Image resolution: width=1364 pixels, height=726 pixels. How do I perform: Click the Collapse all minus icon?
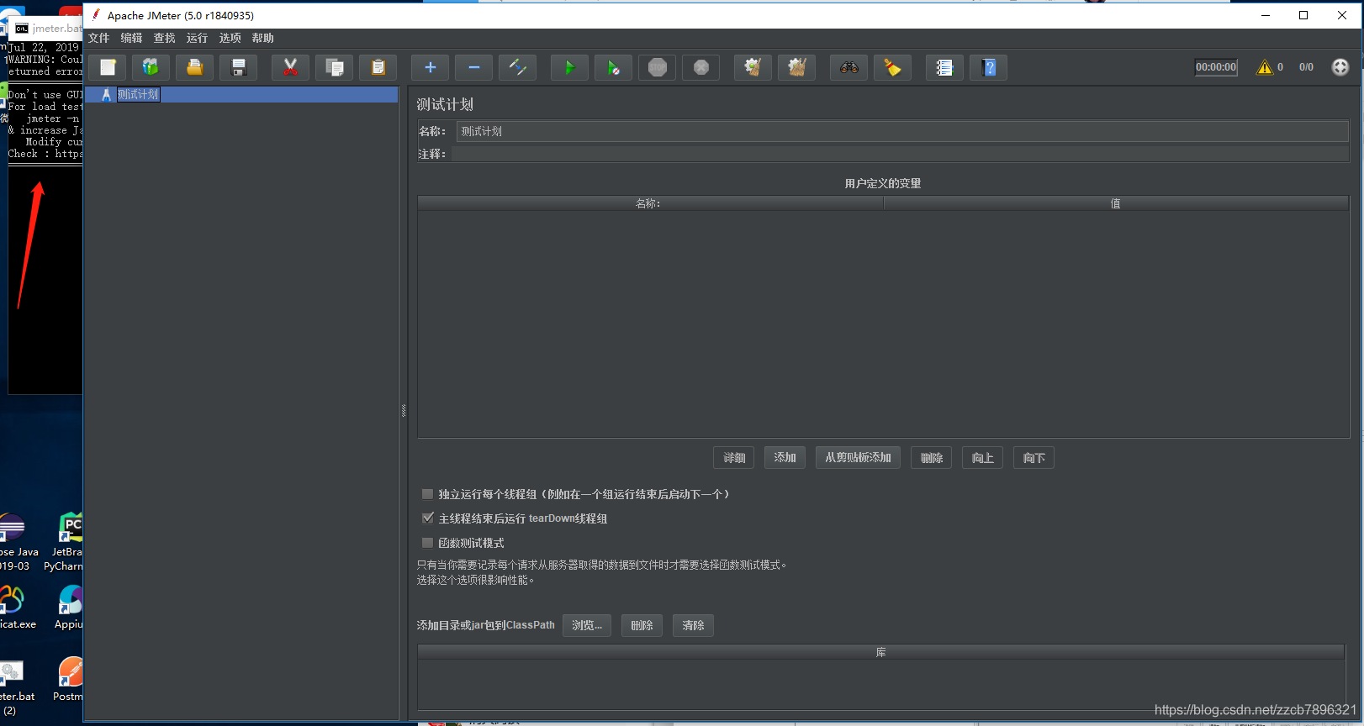[x=473, y=67]
